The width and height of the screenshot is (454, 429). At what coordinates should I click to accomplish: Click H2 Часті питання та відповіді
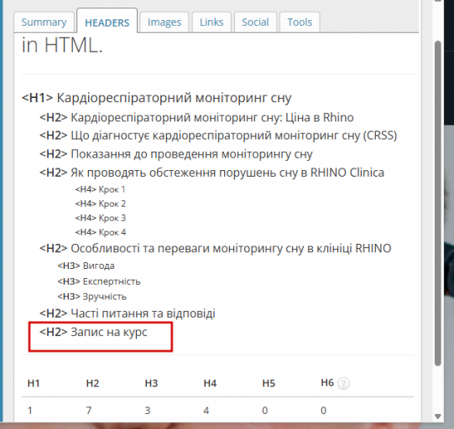[128, 313]
